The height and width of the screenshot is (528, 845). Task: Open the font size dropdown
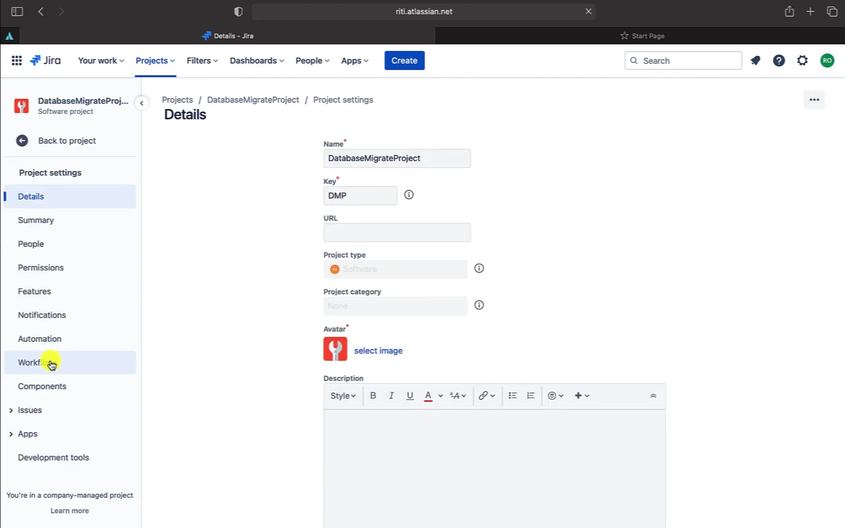458,396
